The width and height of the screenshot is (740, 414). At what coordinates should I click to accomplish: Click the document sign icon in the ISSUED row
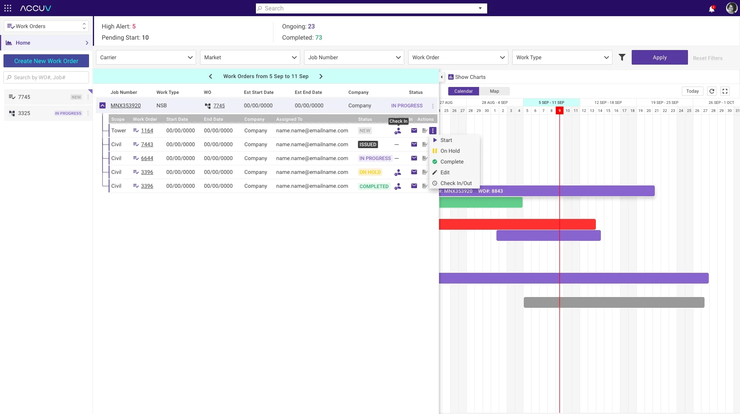[425, 145]
